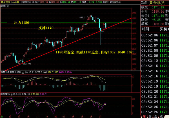Click the 黄金现货 title in chart header
The width and height of the screenshot is (169, 118).
tap(5, 2)
